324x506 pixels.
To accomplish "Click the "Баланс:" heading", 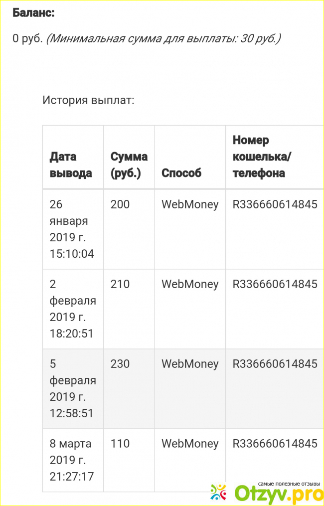I will point(33,13).
